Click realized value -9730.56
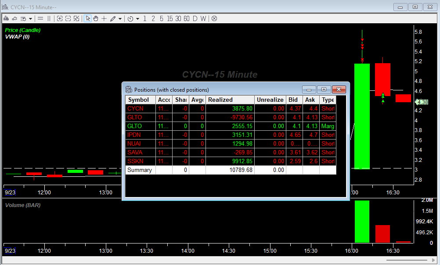Image resolution: width=440 pixels, height=265 pixels. click(242, 117)
